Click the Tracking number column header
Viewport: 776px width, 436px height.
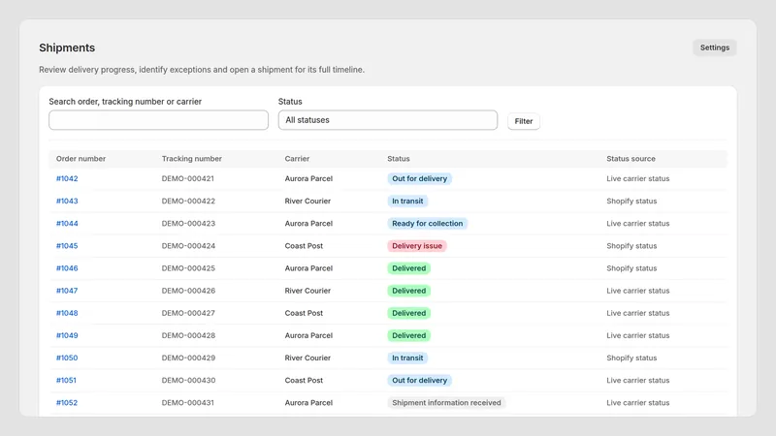(x=191, y=159)
